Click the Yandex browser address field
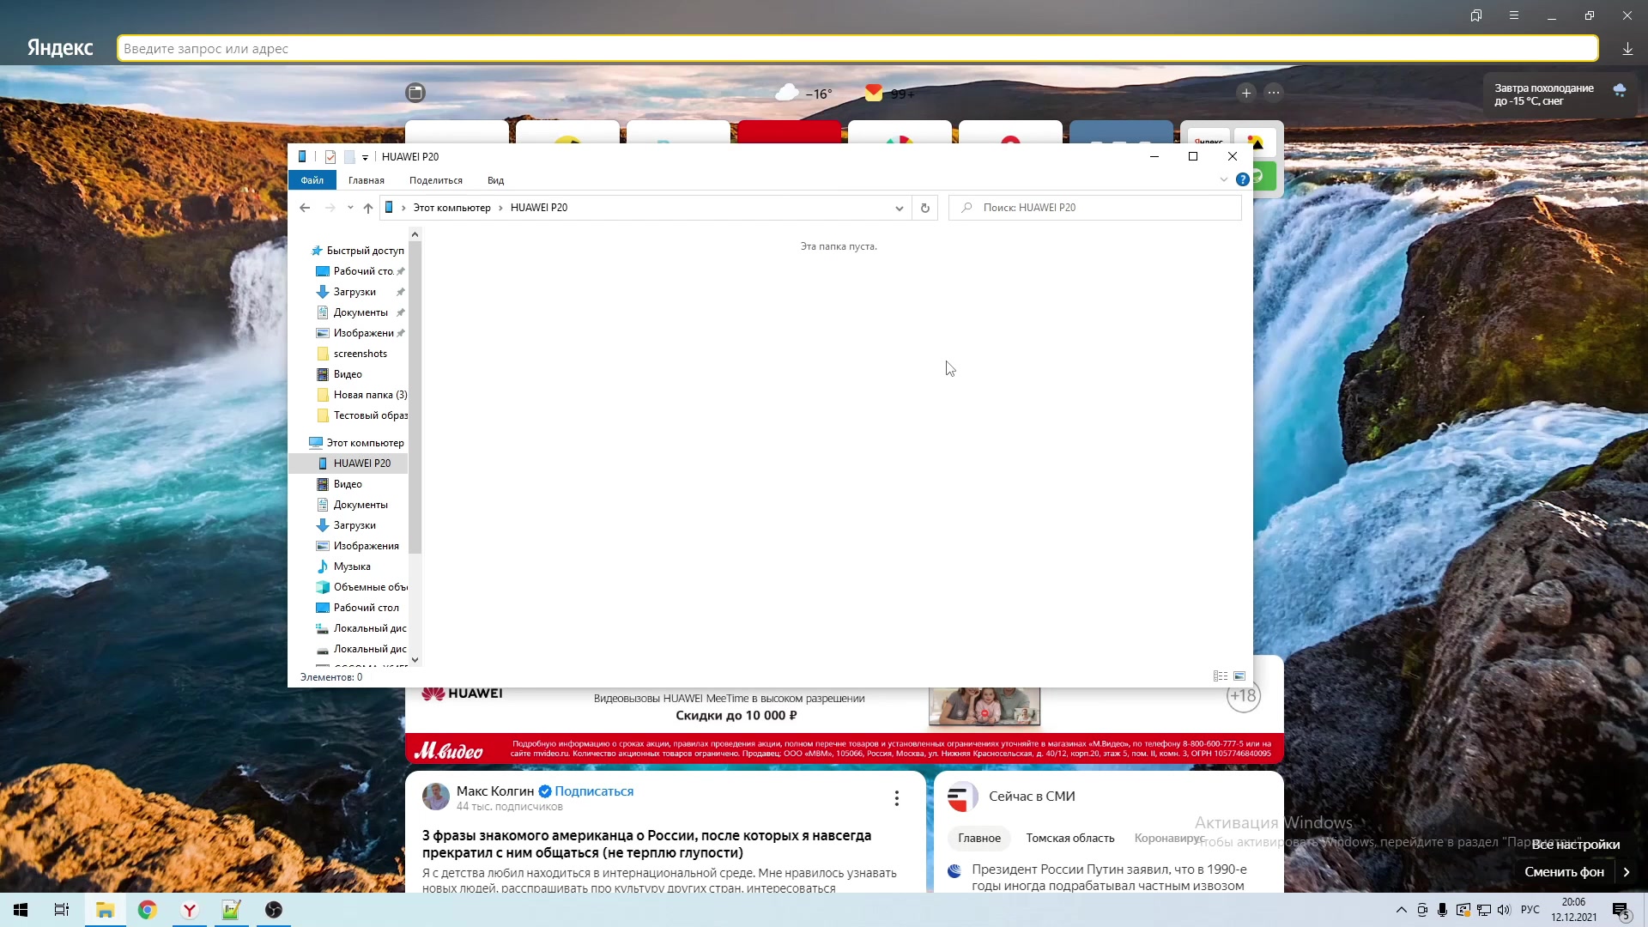 [857, 49]
